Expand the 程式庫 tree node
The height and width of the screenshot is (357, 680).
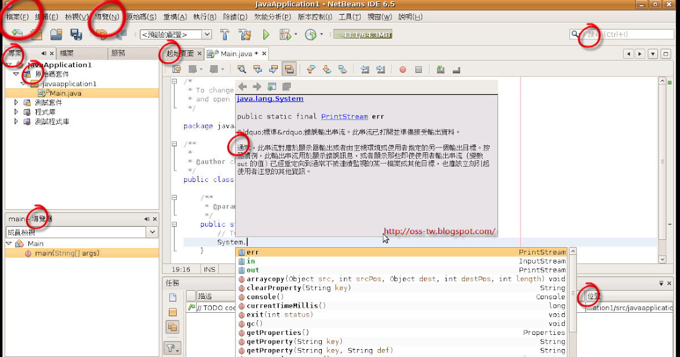pos(16,112)
